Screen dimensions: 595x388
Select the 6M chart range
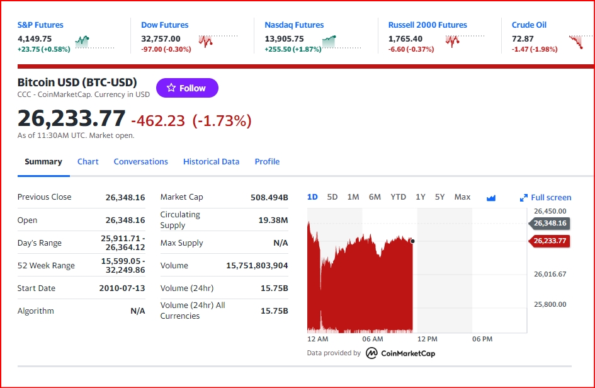point(375,197)
